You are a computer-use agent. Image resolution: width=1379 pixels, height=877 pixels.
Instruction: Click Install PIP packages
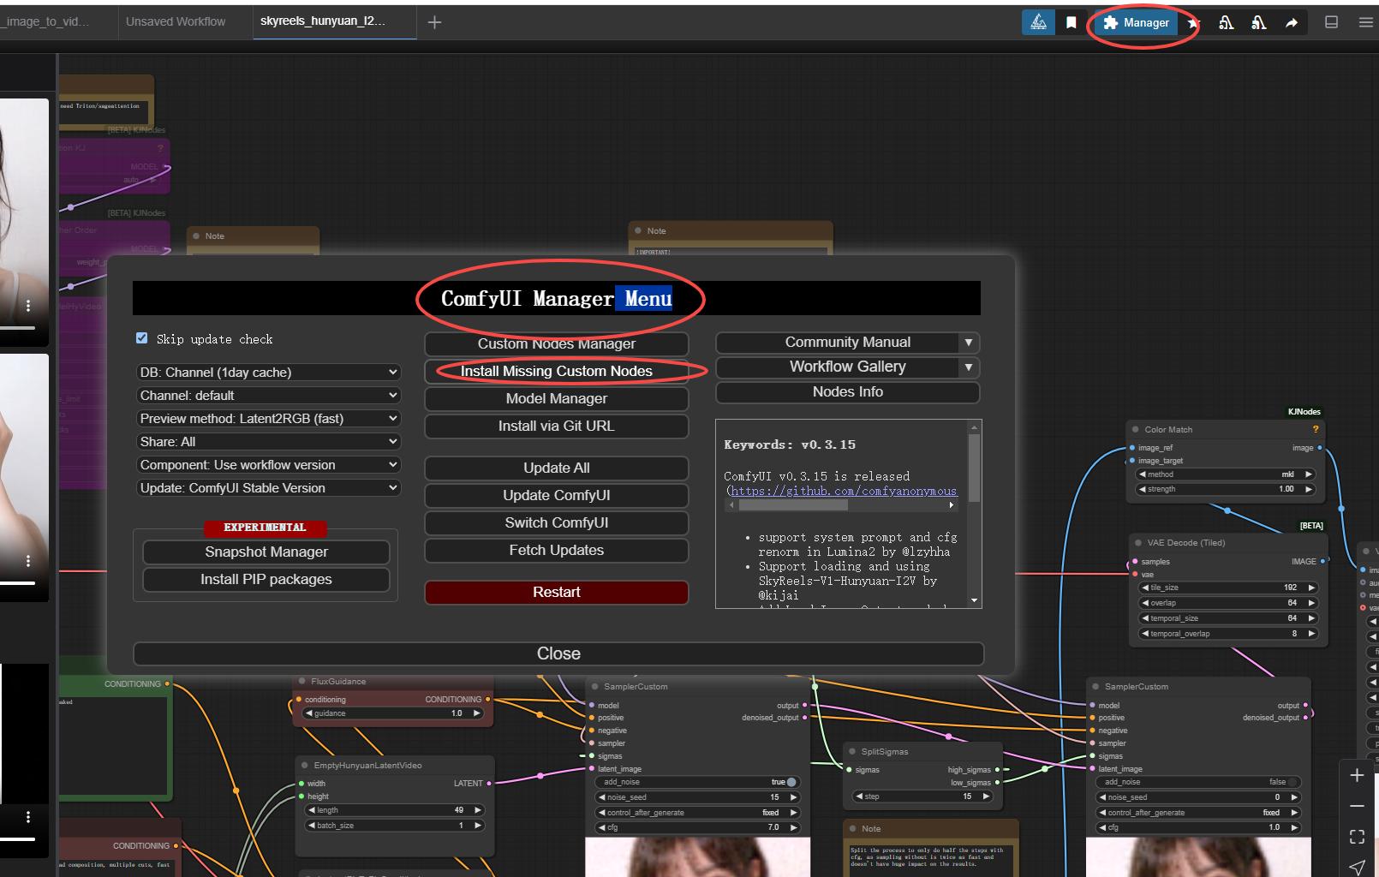pyautogui.click(x=266, y=579)
